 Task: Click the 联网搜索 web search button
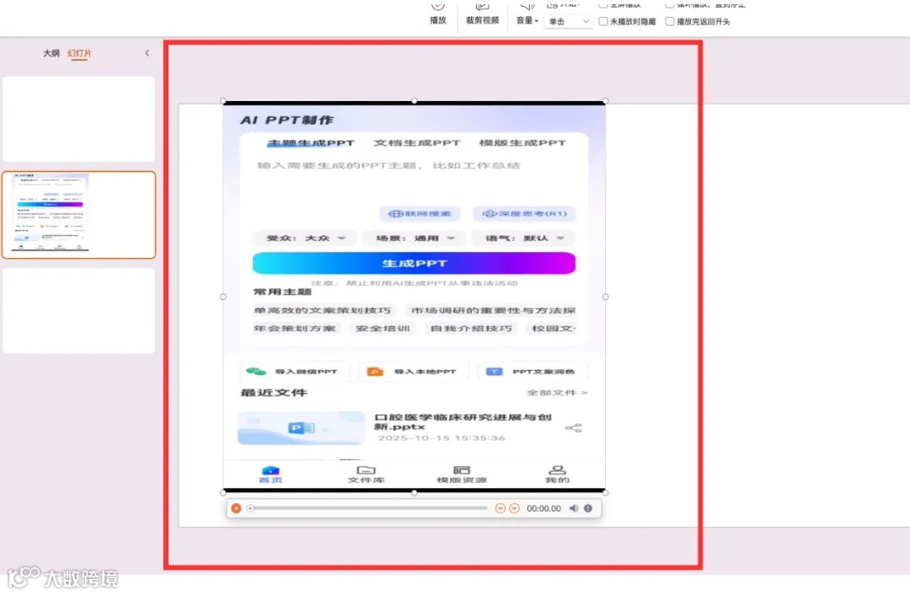(x=420, y=213)
